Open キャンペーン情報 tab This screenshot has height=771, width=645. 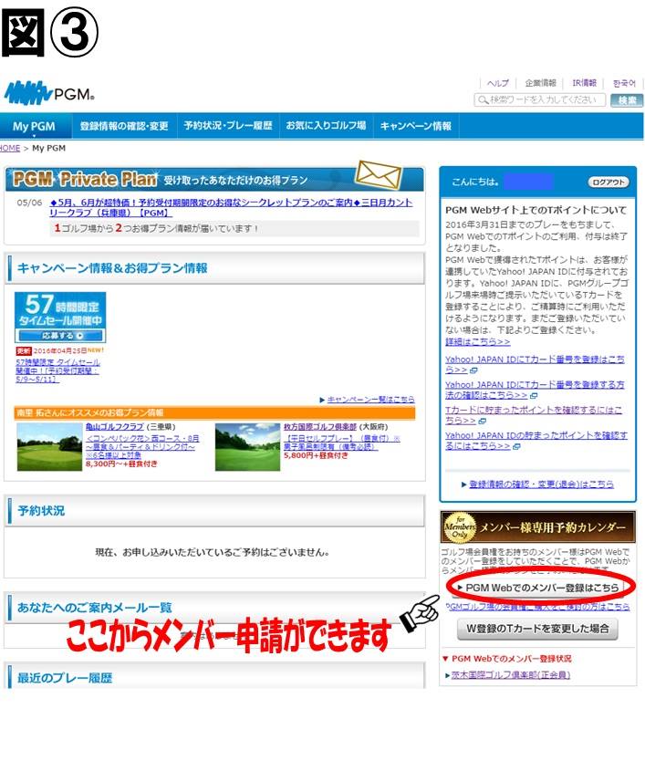click(415, 126)
